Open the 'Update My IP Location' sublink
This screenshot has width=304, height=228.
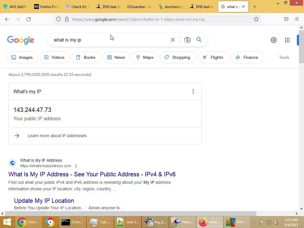tap(44, 201)
